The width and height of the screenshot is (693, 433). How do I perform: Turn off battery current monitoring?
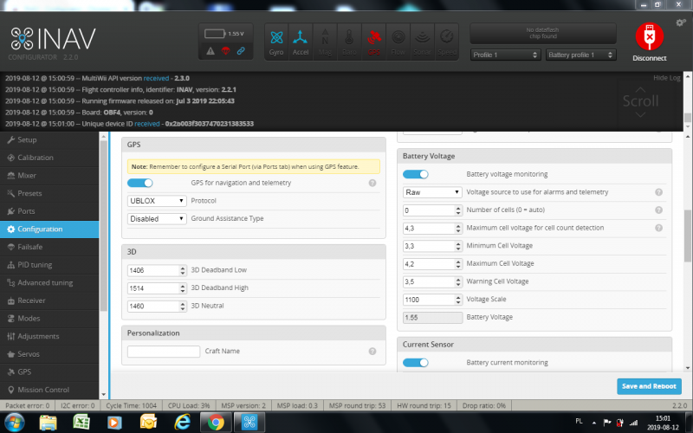(416, 363)
